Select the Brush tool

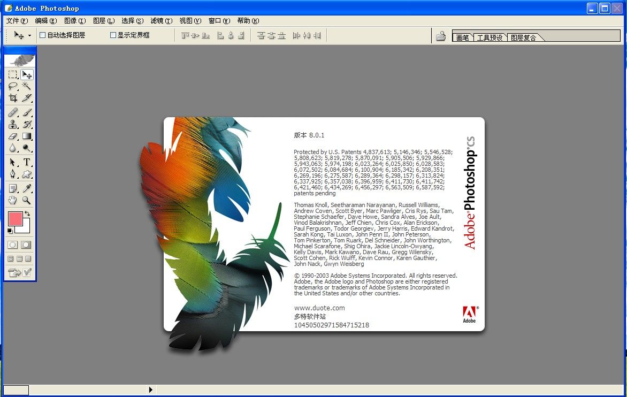[27, 113]
